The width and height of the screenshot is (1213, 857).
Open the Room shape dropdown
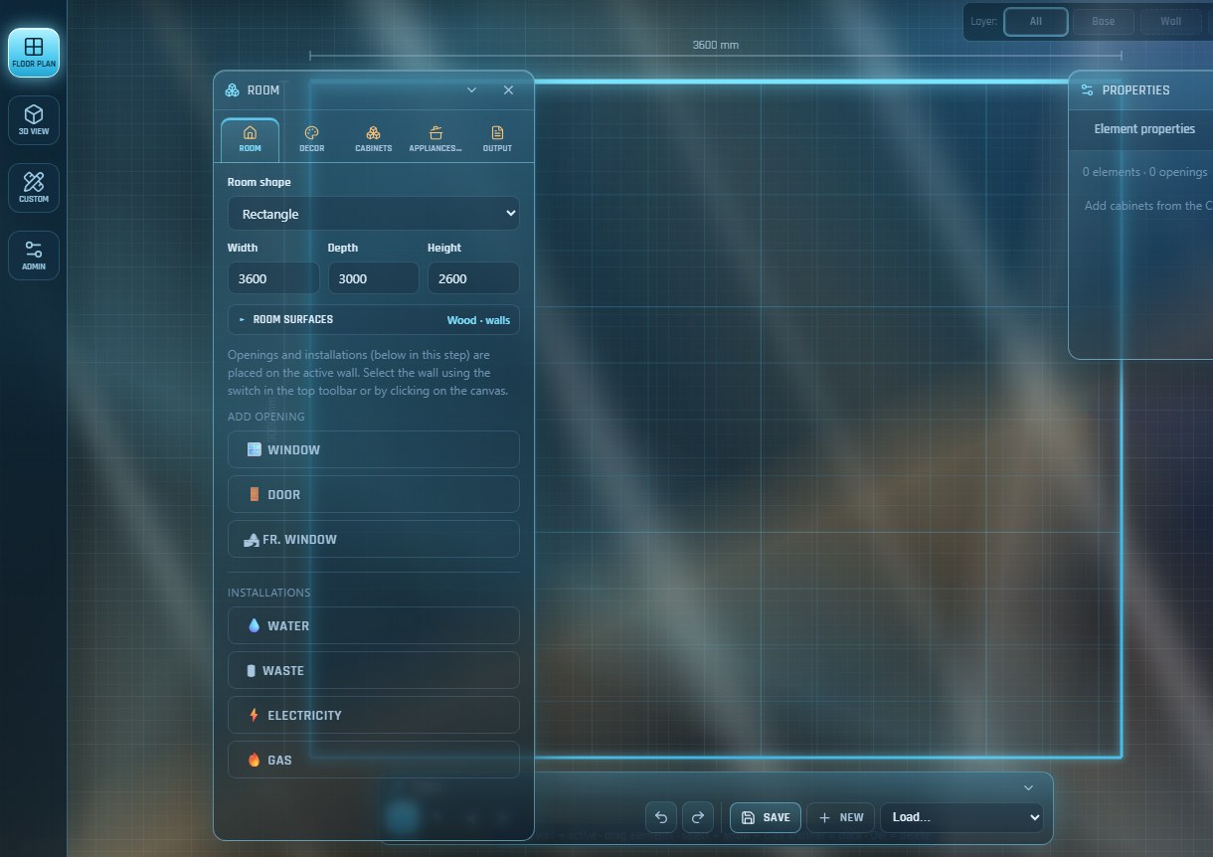pyautogui.click(x=374, y=214)
